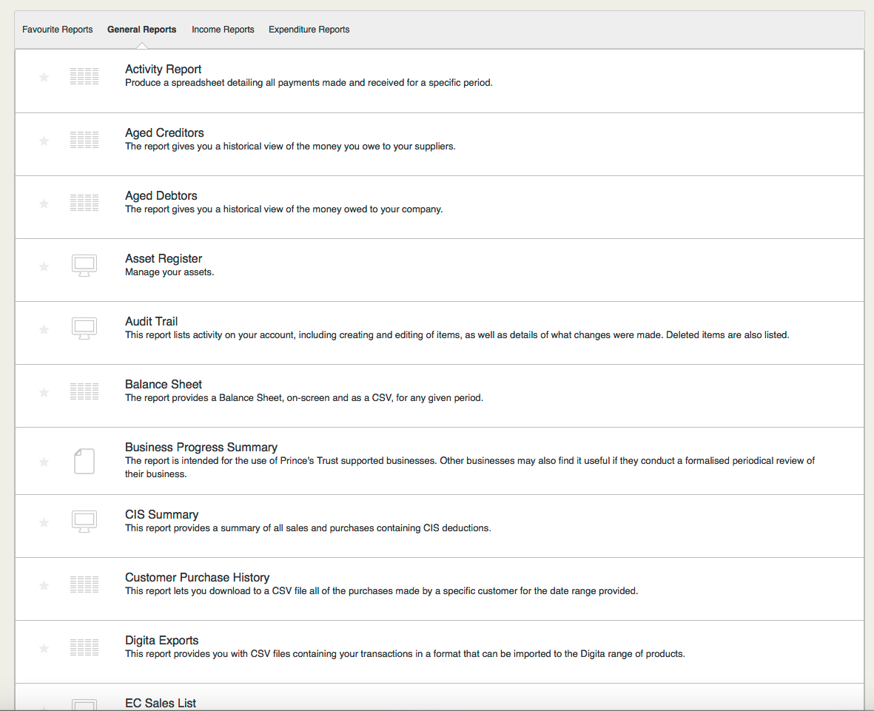Click the Digita Exports report title
The height and width of the screenshot is (711, 874).
[161, 641]
